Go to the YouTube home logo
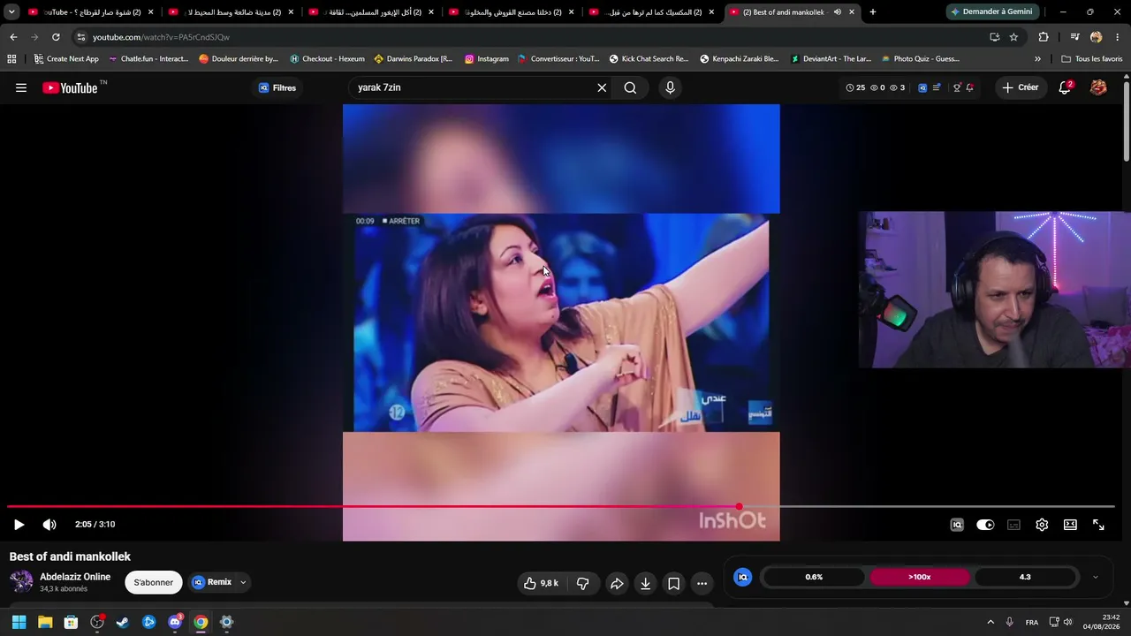This screenshot has width=1131, height=636. pyautogui.click(x=70, y=87)
